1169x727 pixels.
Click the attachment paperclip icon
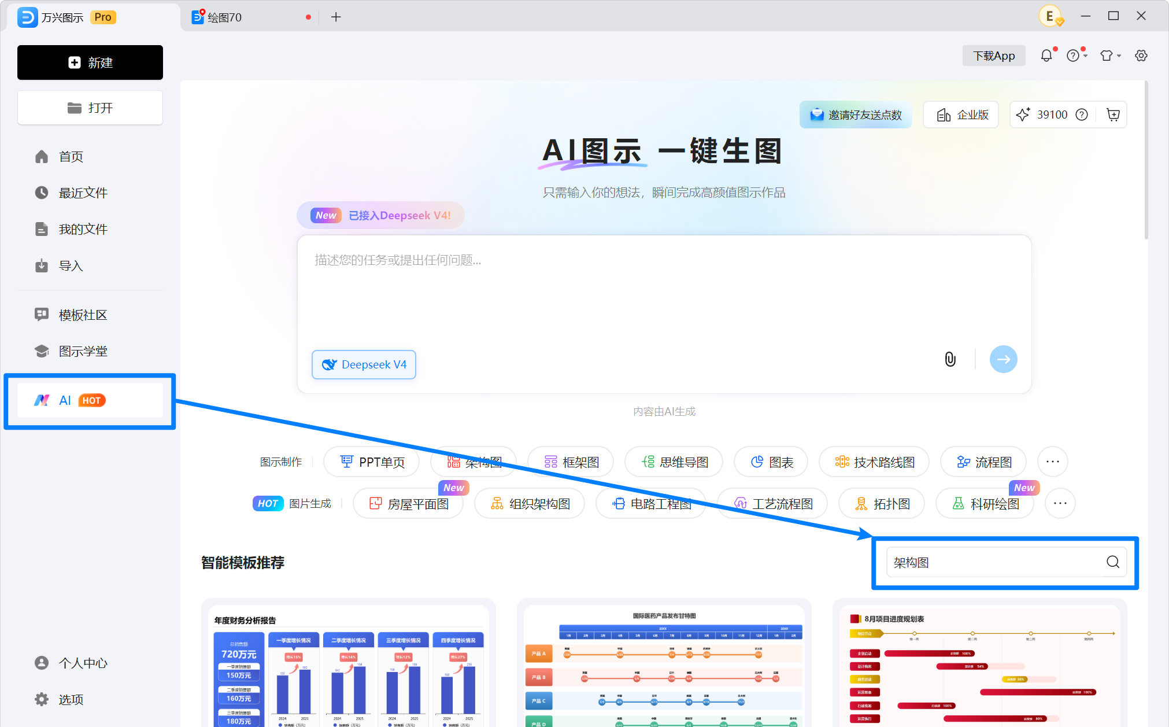click(x=950, y=359)
